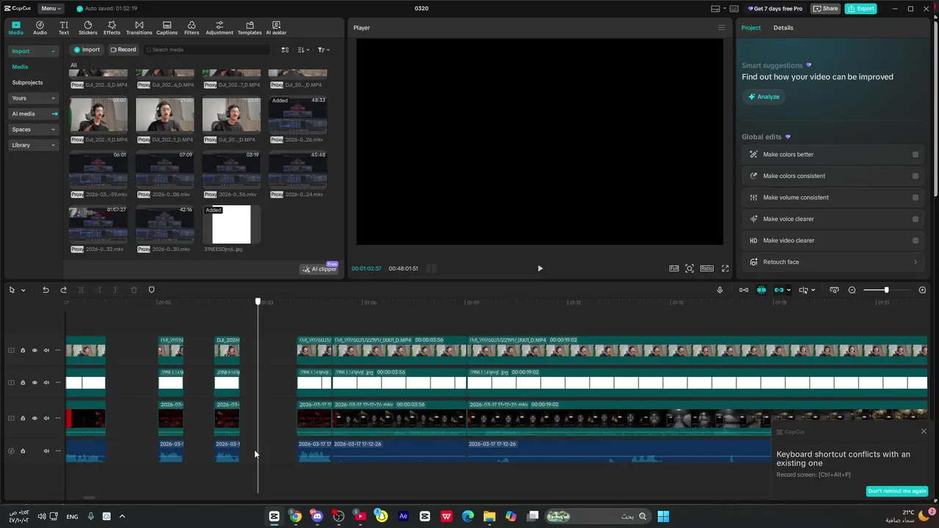Zoom in the timeline with plus magnifier
This screenshot has width=939, height=528.
click(922, 290)
